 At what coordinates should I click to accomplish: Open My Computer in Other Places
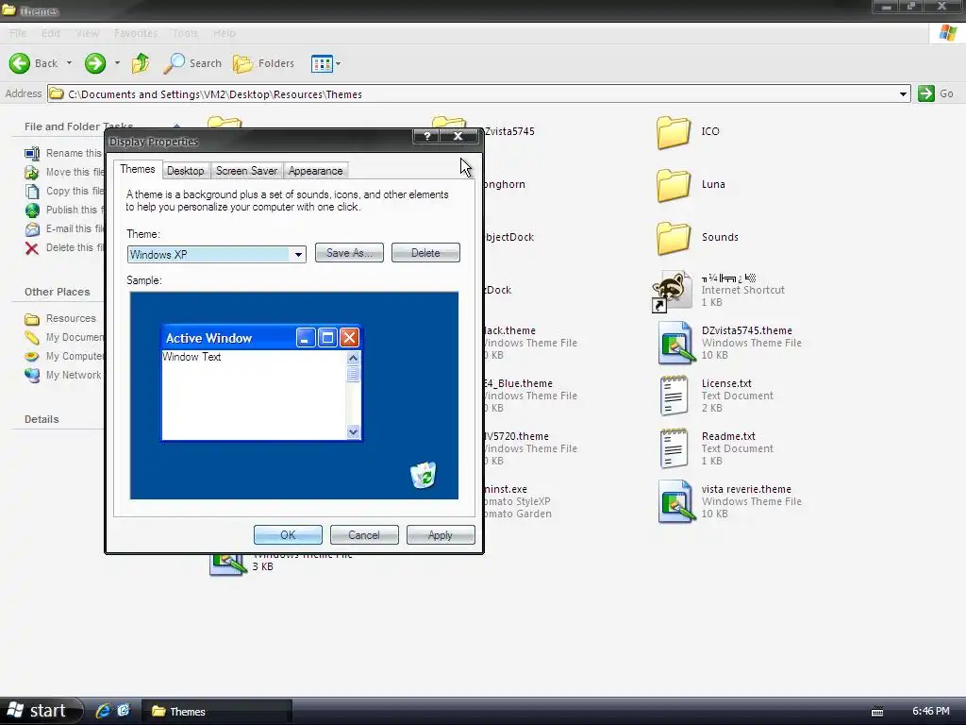click(64, 356)
